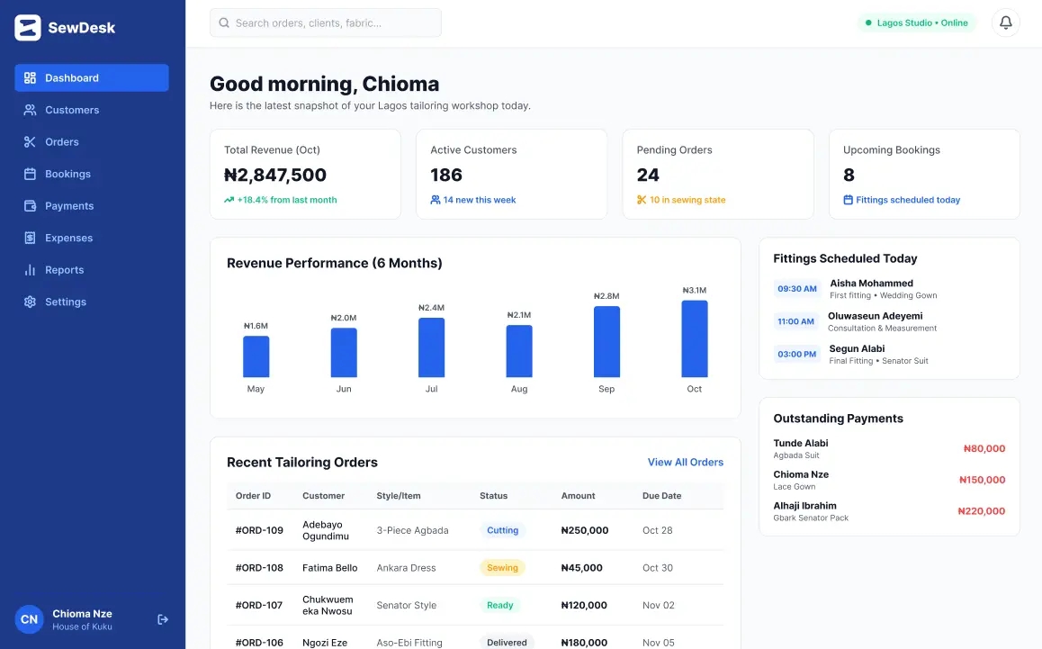Click the Payments wallet icon in sidebar
The width and height of the screenshot is (1042, 649).
tap(30, 205)
